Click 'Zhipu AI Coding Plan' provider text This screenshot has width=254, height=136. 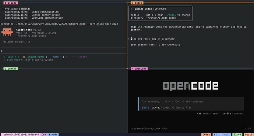177,108
